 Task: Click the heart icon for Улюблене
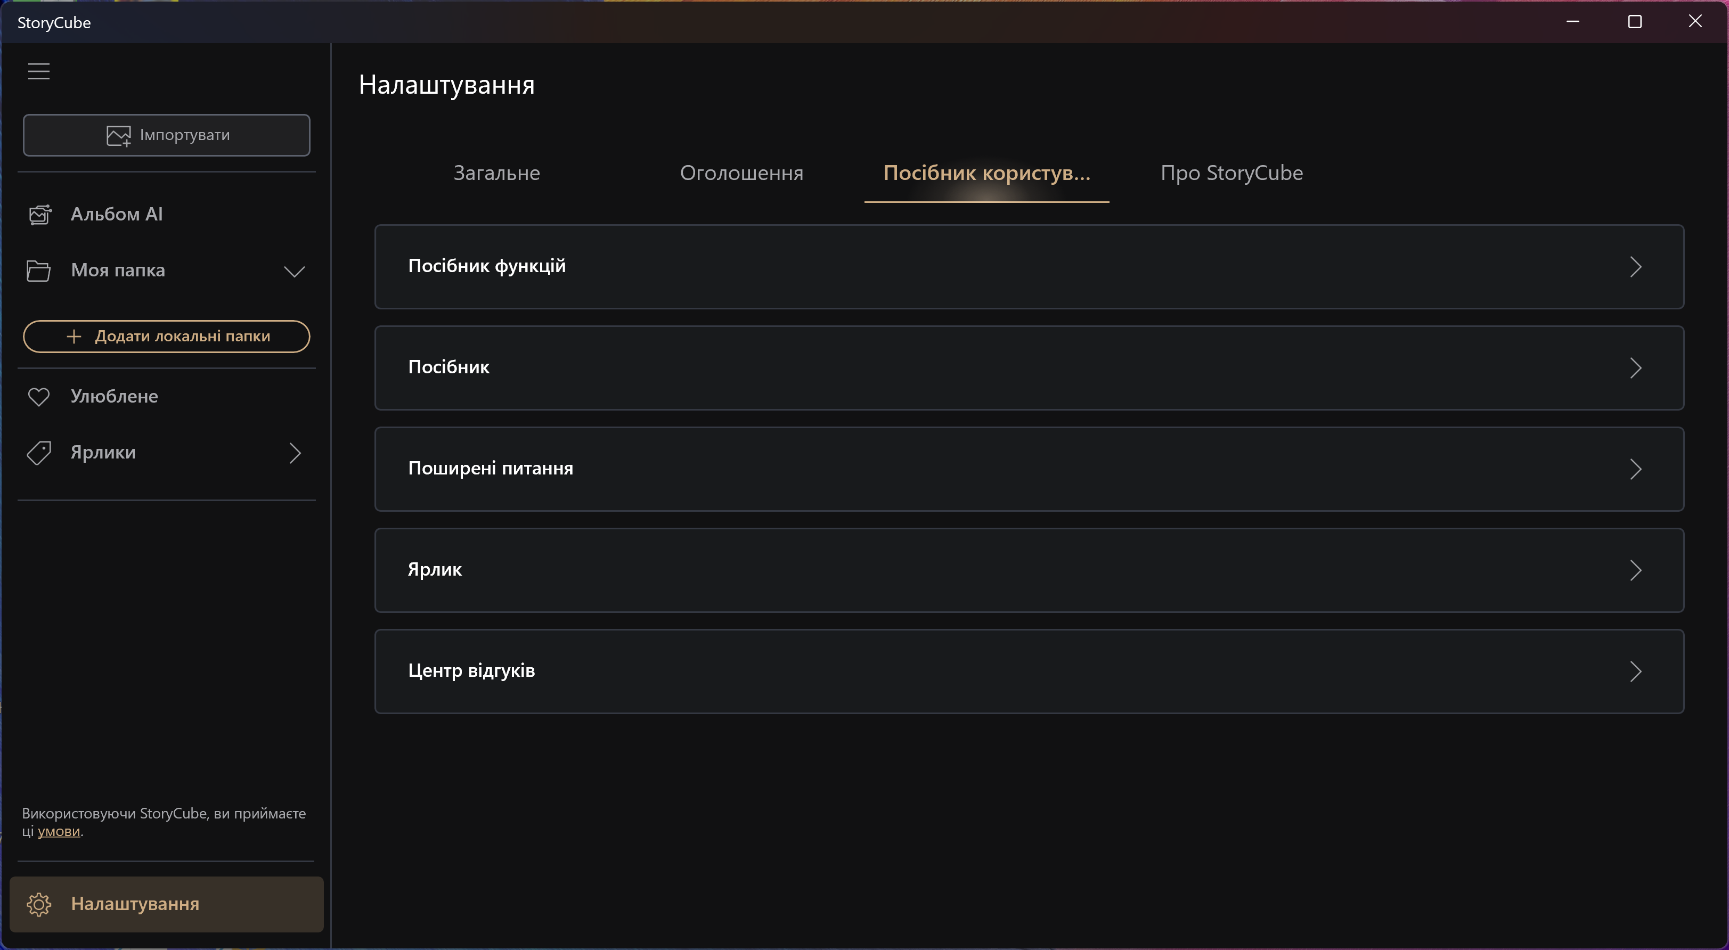[x=38, y=397]
